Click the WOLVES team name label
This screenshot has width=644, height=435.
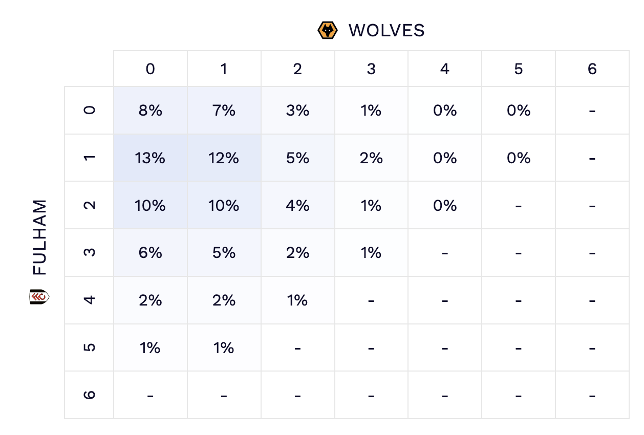click(x=387, y=31)
